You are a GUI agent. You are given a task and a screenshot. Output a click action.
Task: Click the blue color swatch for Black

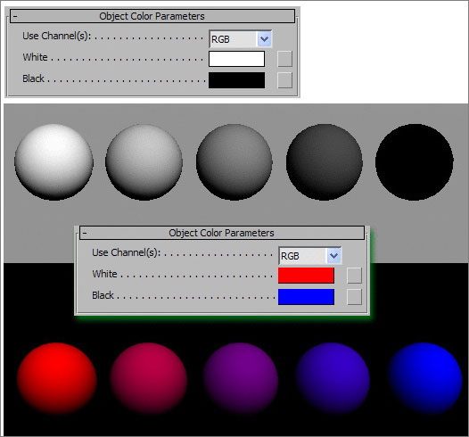click(306, 297)
